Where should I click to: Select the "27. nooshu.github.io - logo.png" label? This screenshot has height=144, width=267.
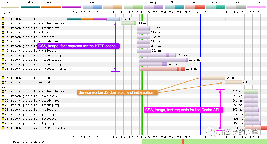click(x=30, y=123)
